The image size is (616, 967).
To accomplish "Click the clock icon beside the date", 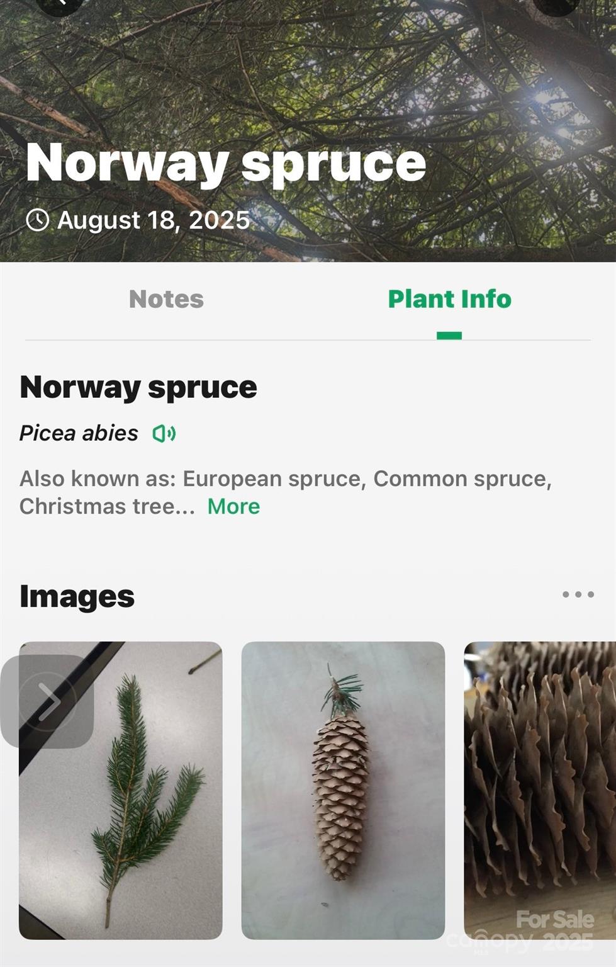I will click(38, 220).
